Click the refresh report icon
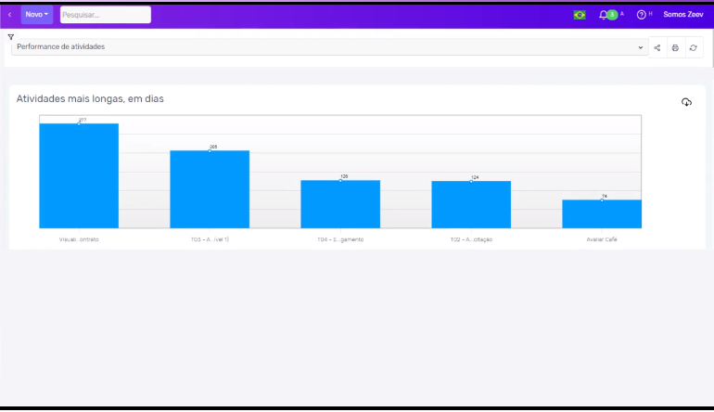714x412 pixels. 693,47
